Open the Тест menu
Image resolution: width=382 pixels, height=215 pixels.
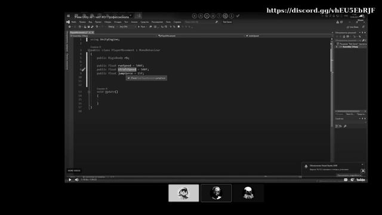click(126, 22)
